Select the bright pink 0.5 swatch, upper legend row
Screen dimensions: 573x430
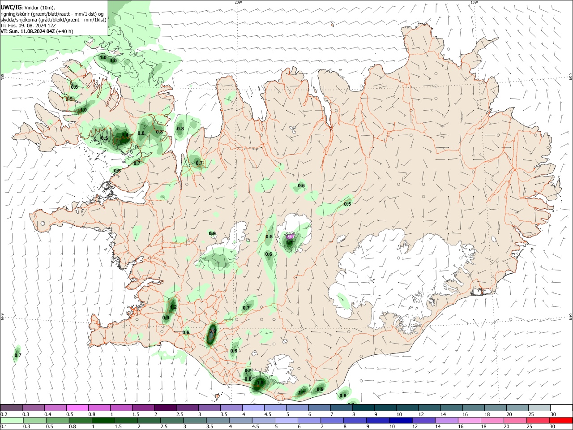(x=77, y=408)
